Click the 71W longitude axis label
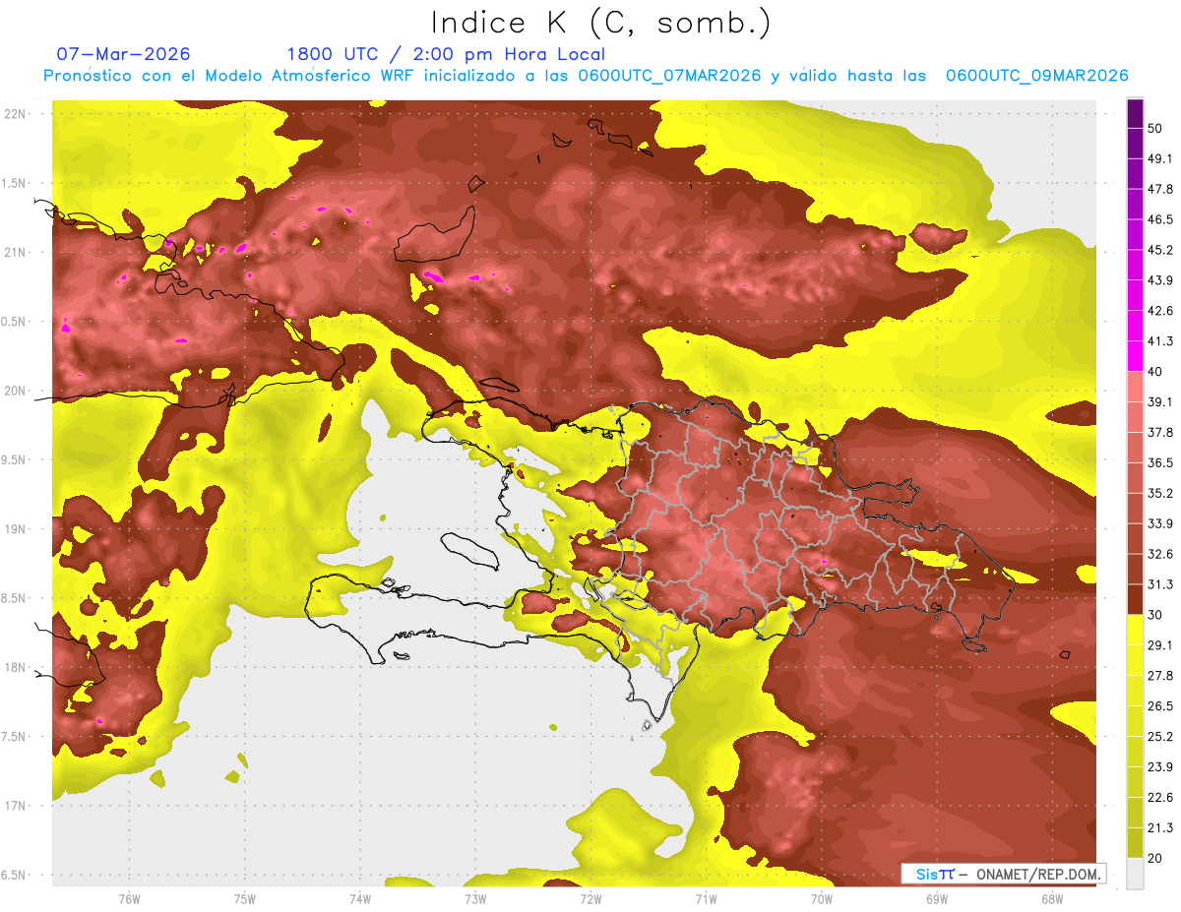 point(706,899)
